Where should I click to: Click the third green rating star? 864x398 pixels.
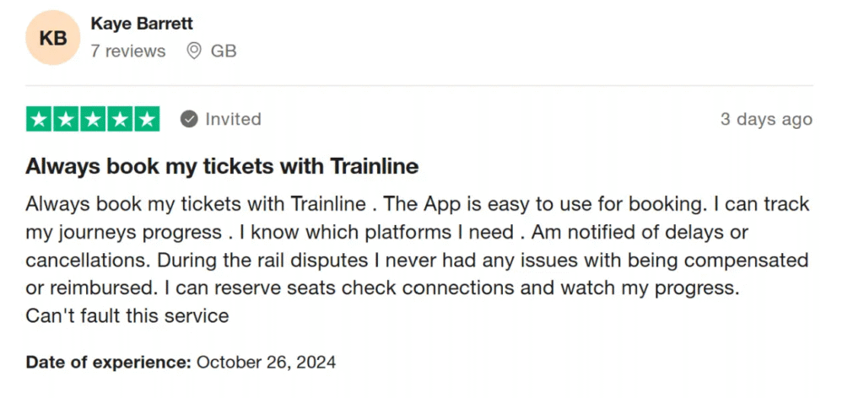(x=93, y=119)
